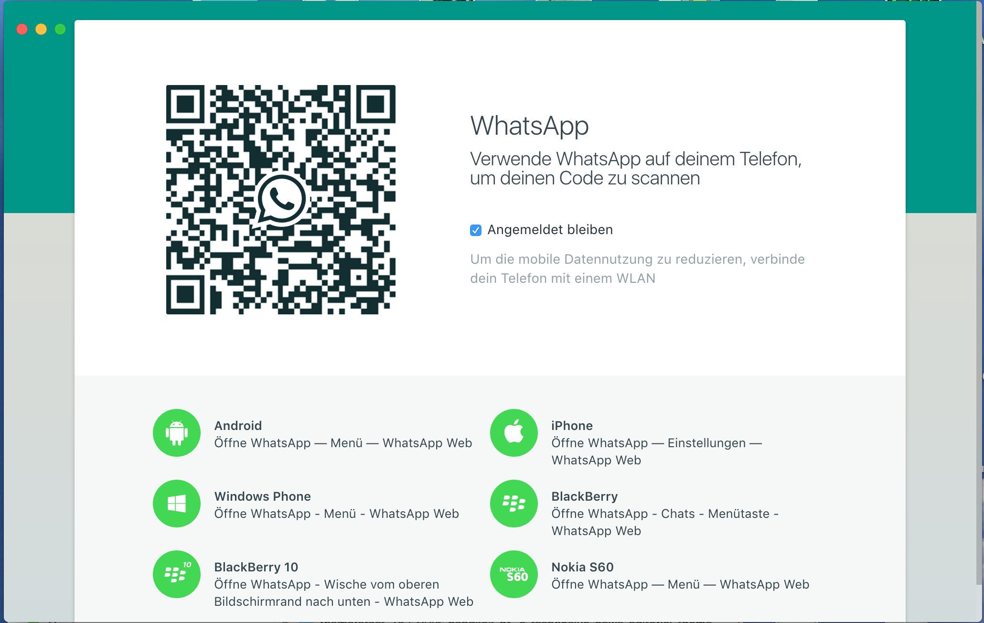Click the WhatsApp logo in QR code
Image resolution: width=984 pixels, height=623 pixels.
(x=281, y=200)
